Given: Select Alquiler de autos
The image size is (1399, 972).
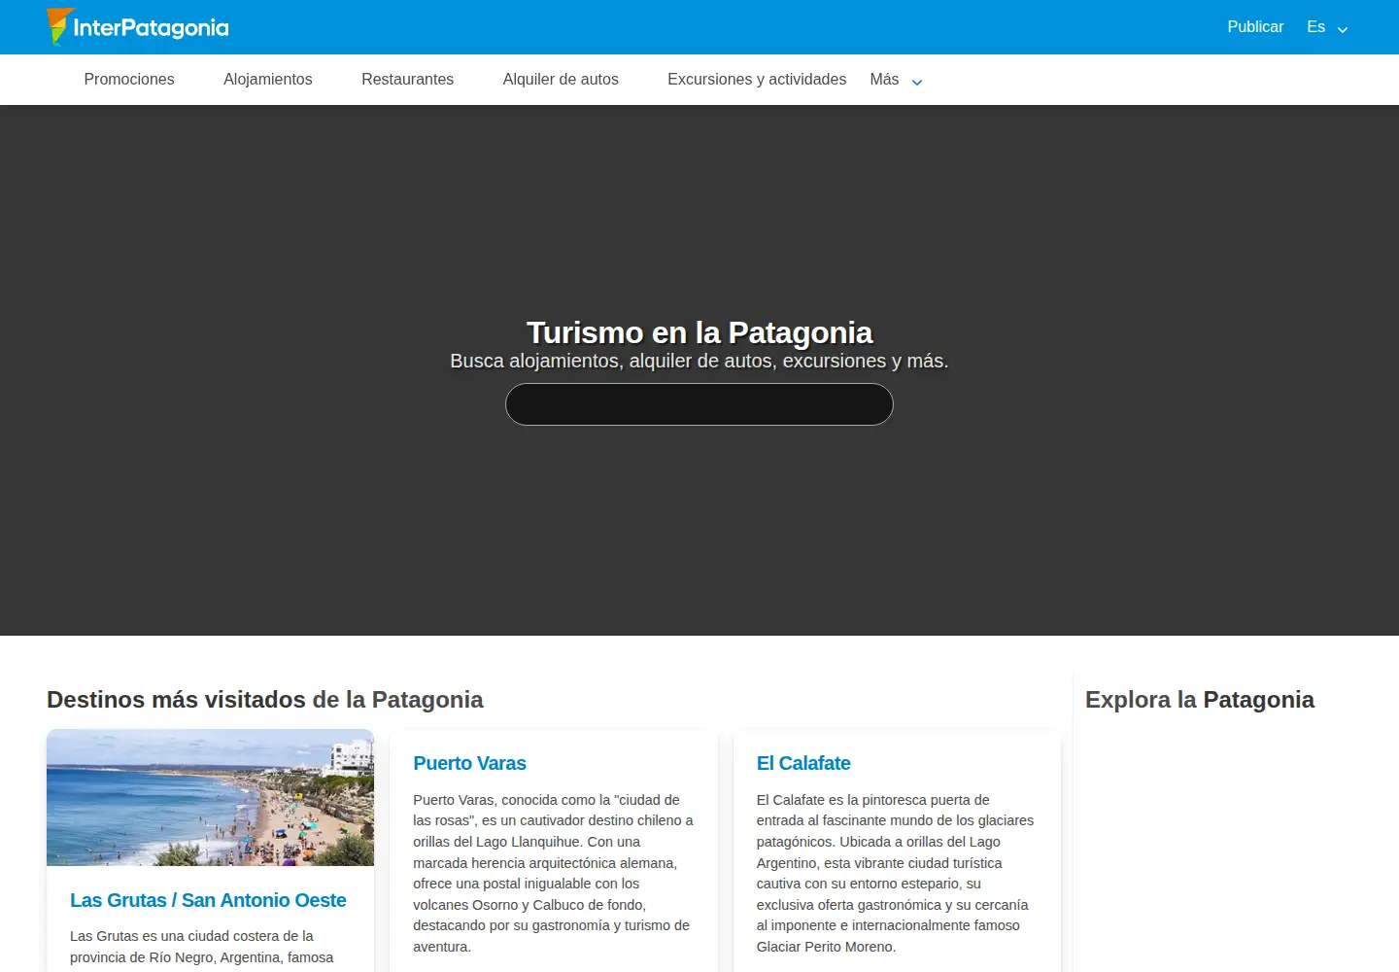Looking at the screenshot, I should [561, 80].
